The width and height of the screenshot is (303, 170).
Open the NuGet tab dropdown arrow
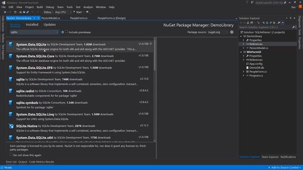[34, 18]
